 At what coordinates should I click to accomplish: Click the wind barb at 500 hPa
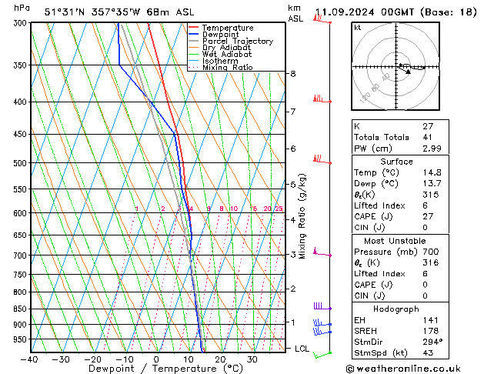pos(319,160)
